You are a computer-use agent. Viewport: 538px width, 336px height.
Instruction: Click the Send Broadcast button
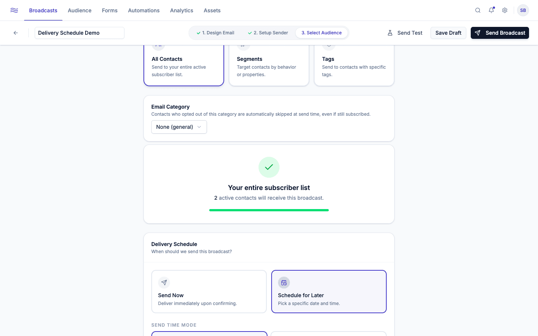coord(500,33)
